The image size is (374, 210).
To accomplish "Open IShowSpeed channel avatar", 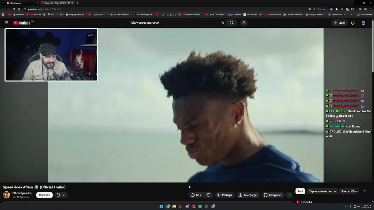I will tap(6, 195).
